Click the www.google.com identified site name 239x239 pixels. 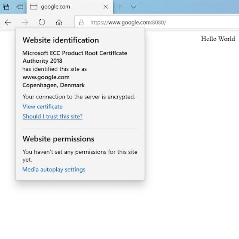pyautogui.click(x=46, y=77)
